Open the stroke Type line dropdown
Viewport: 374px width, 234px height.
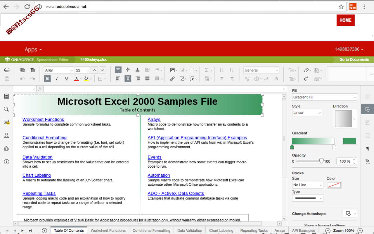(308, 198)
